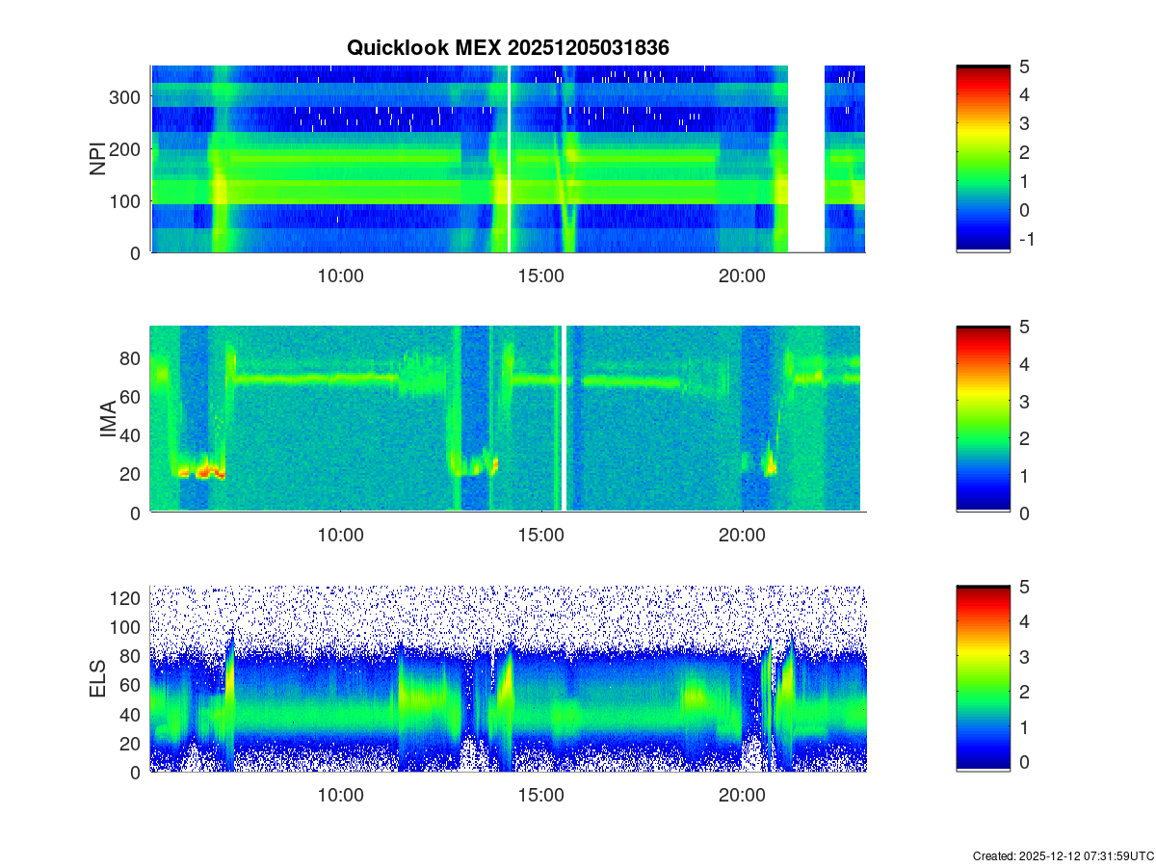Click the blue band of the ELS colorbar
This screenshot has width=1156, height=867.
pos(983,744)
